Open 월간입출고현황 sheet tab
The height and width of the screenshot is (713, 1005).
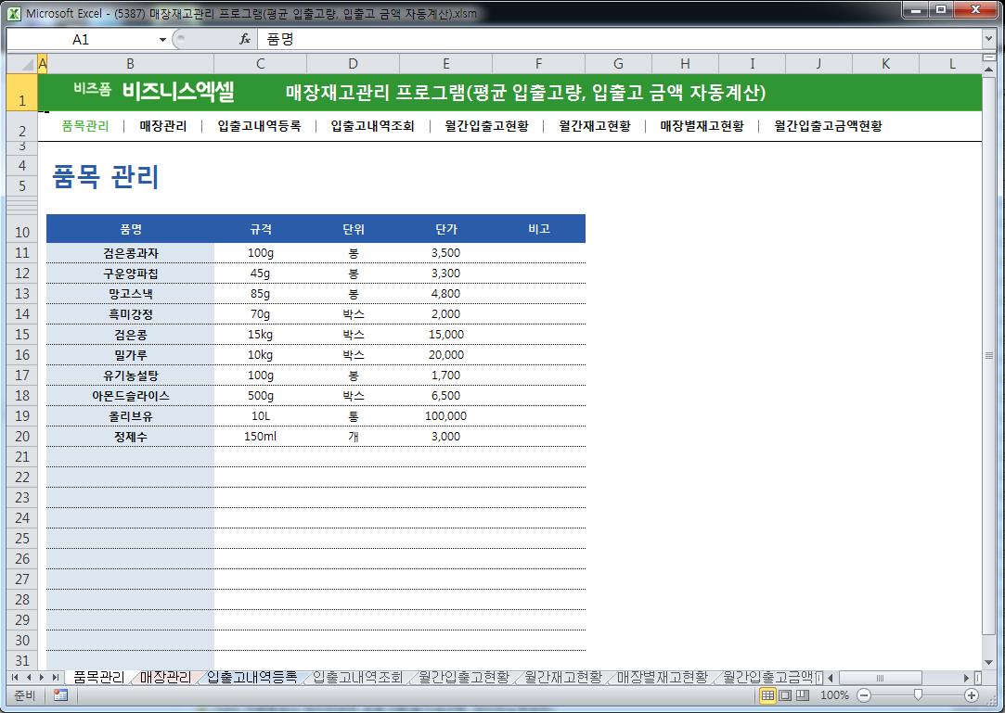[463, 677]
